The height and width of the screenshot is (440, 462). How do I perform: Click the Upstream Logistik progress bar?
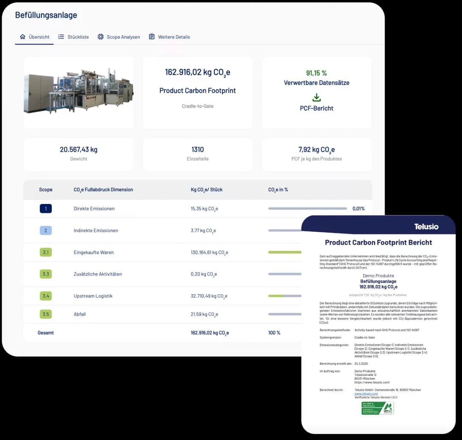(x=284, y=296)
